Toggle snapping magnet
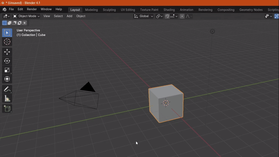This screenshot has width=279, height=157. (167, 16)
